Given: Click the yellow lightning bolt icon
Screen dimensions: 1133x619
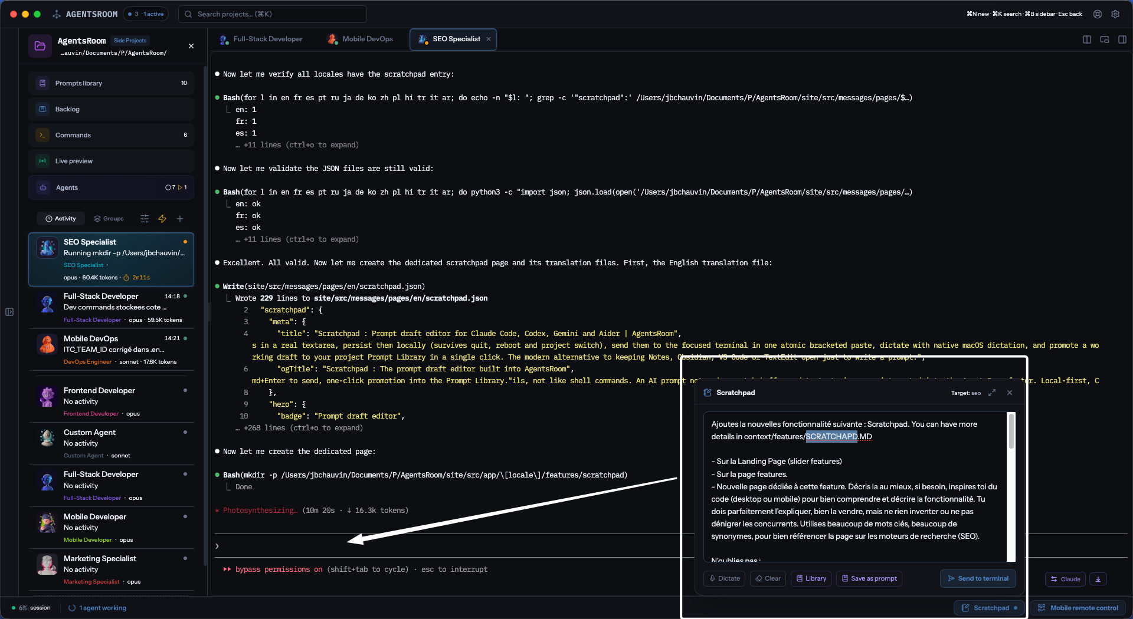Looking at the screenshot, I should pyautogui.click(x=162, y=219).
